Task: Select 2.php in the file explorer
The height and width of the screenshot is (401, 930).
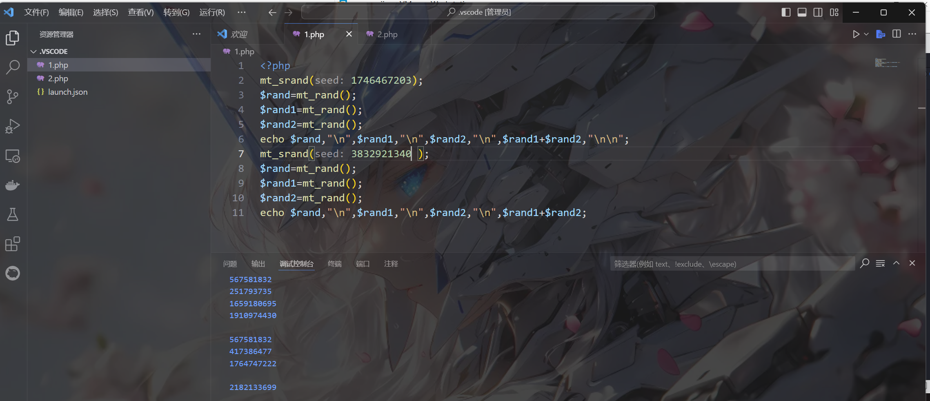Action: 119,78
